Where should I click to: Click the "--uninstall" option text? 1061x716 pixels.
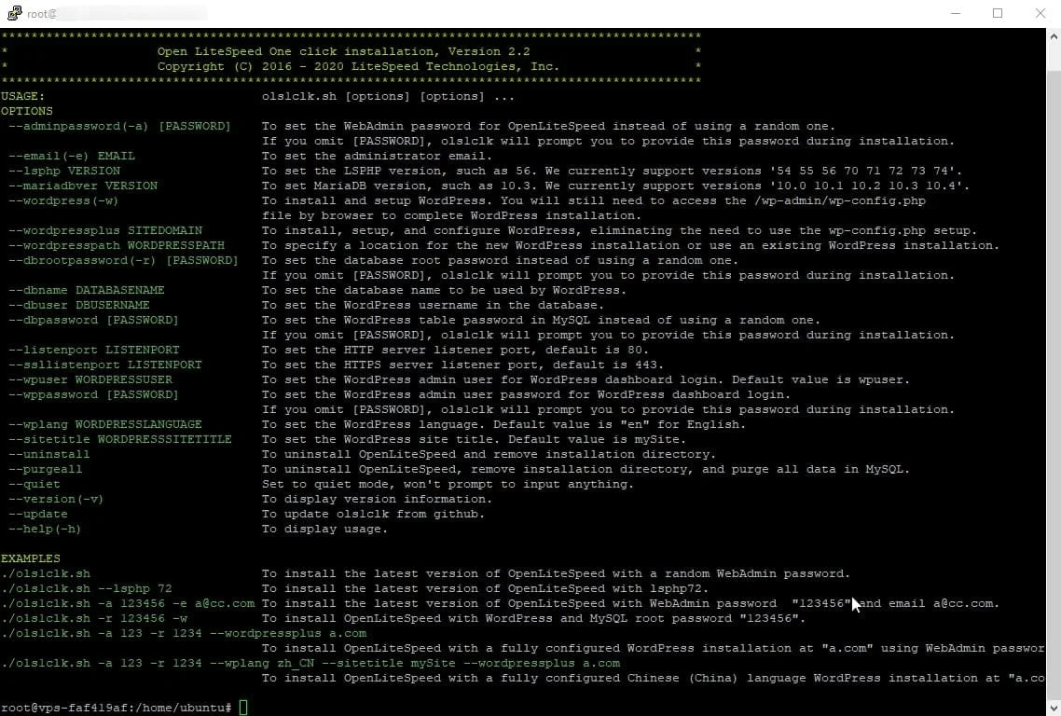point(48,454)
